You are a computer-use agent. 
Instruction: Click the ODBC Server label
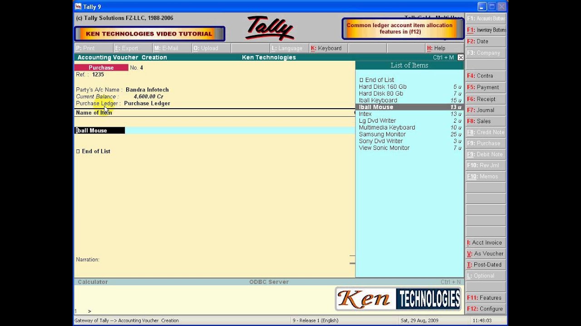coord(269,282)
